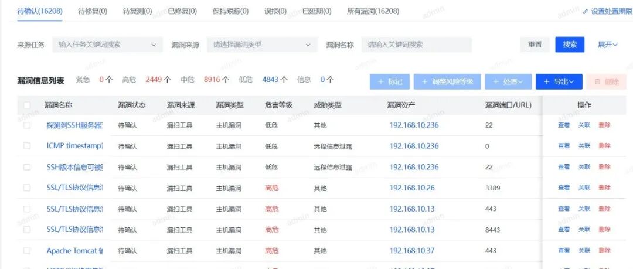Click the blue 搜索 button
633x269 pixels.
pos(570,45)
